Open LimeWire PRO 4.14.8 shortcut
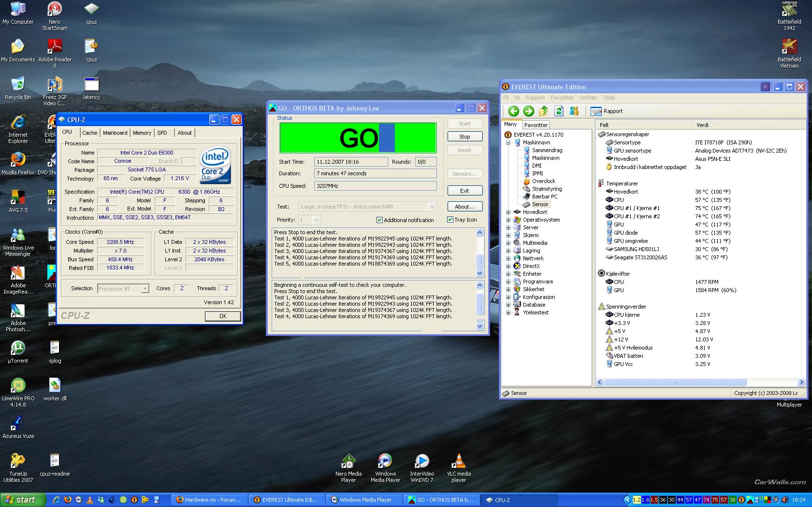812x507 pixels. (x=18, y=393)
